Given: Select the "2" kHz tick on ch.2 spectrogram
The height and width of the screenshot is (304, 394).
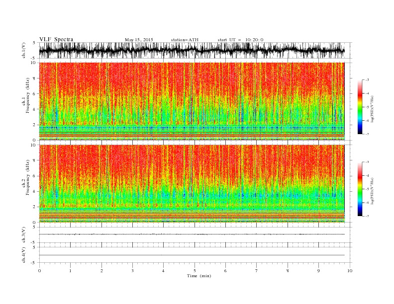Looking at the screenshot, I should (x=35, y=207).
